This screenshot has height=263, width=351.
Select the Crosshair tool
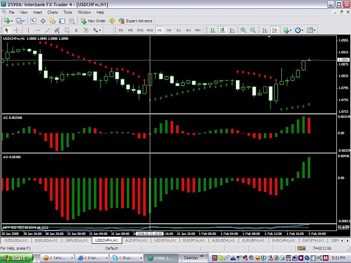(x=16, y=30)
